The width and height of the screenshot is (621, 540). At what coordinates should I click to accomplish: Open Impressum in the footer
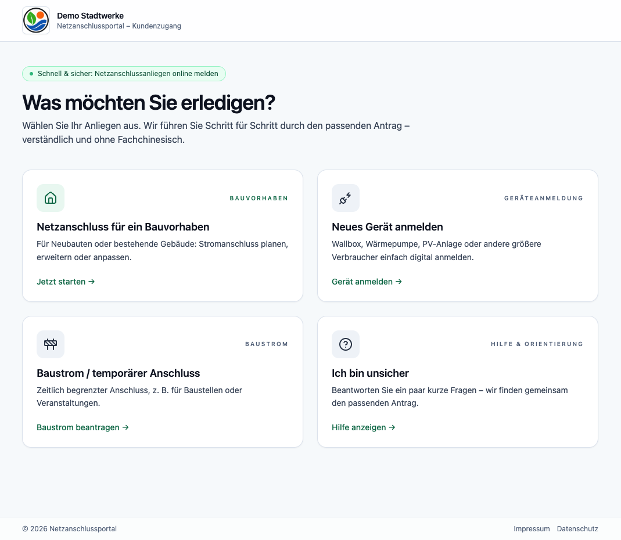click(532, 529)
